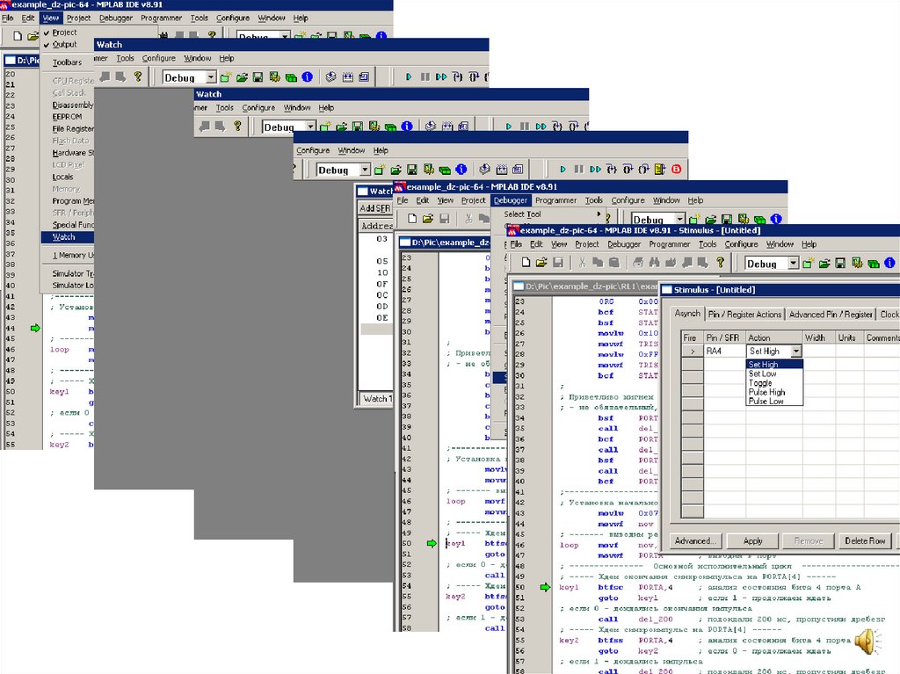900x674 pixels.
Task: Click the RA4 Pin / SFR cell
Action: pos(724,351)
